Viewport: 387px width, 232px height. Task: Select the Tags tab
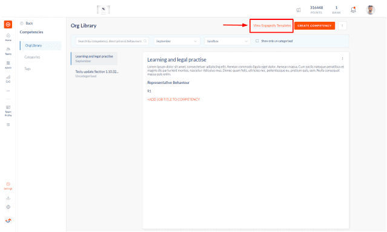click(x=27, y=69)
